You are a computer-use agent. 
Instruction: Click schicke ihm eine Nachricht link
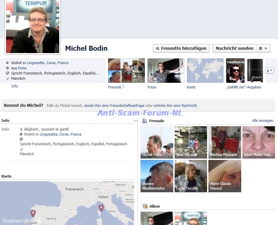pyautogui.click(x=175, y=105)
